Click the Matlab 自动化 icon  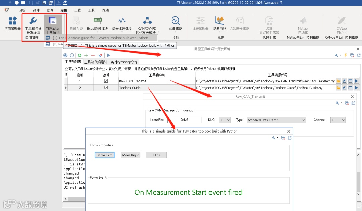coord(303,25)
